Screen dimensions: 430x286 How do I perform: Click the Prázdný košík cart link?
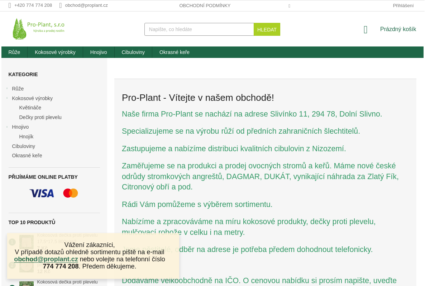(398, 29)
